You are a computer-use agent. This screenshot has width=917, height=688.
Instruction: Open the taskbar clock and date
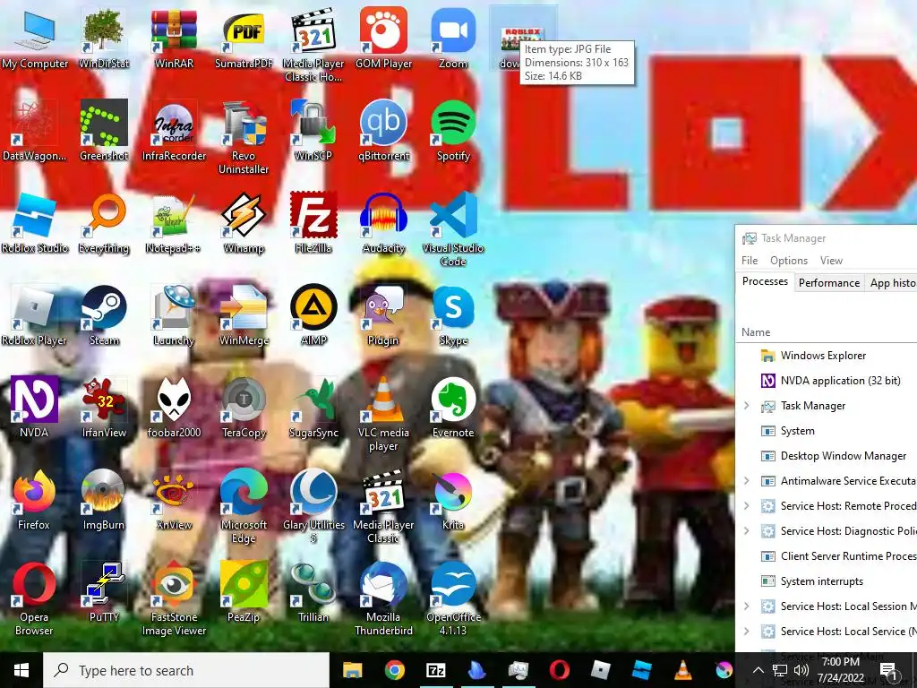point(840,670)
